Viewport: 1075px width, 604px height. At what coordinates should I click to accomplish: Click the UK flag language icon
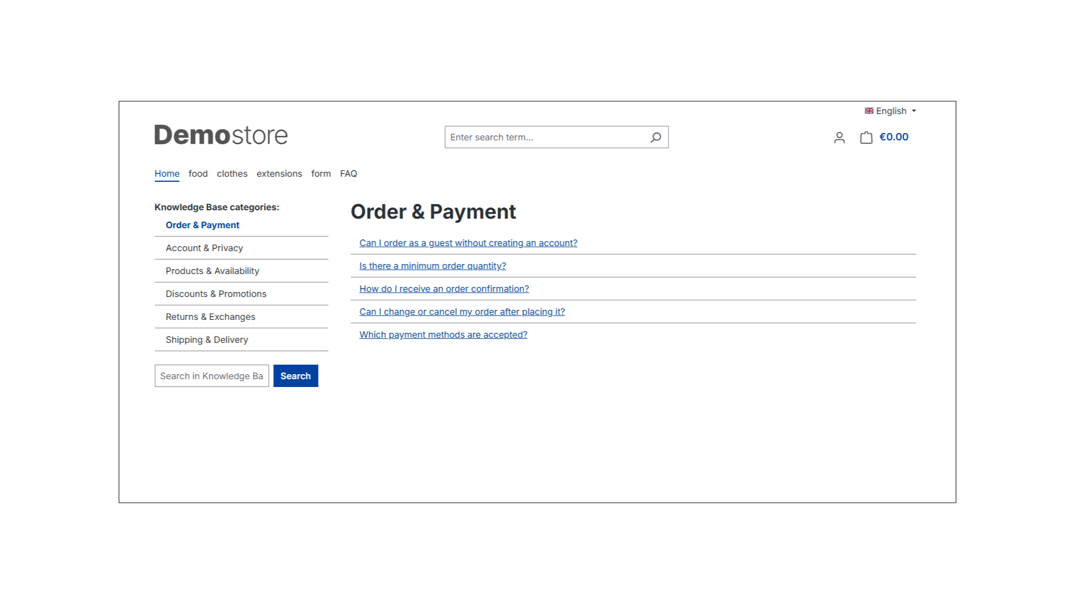869,111
